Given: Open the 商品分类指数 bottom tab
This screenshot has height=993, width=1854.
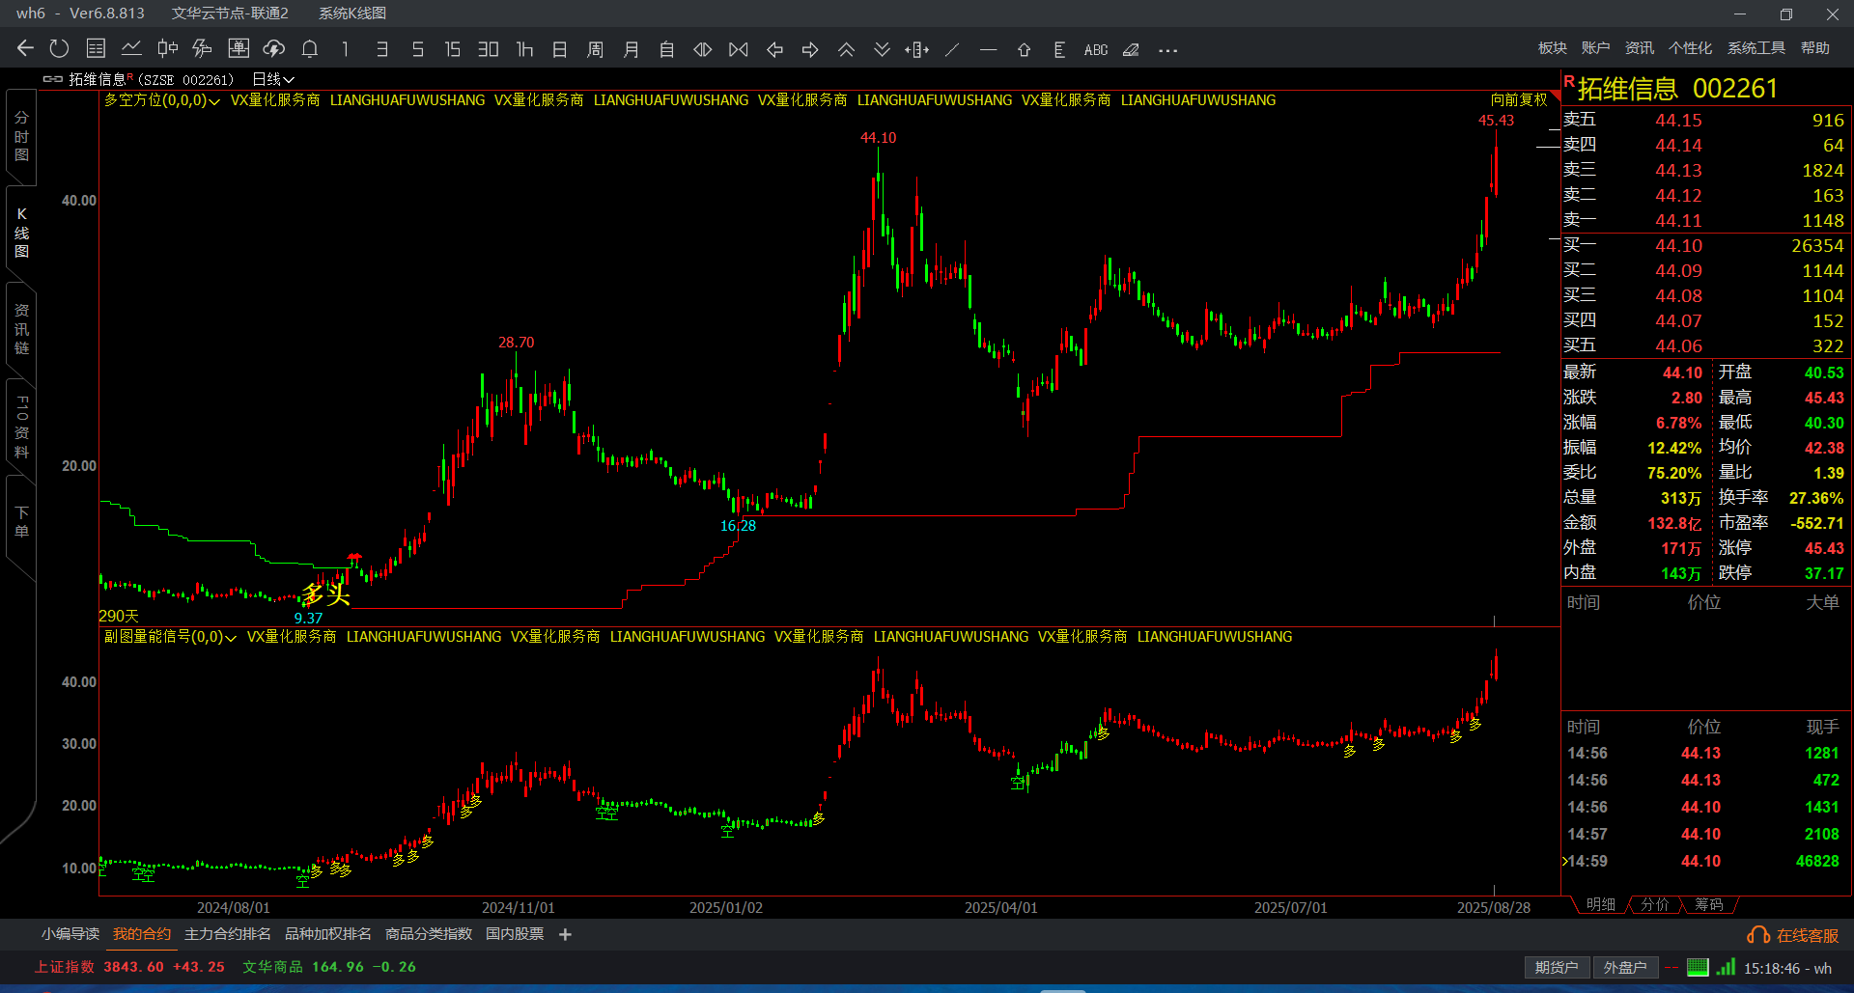Looking at the screenshot, I should [x=429, y=934].
